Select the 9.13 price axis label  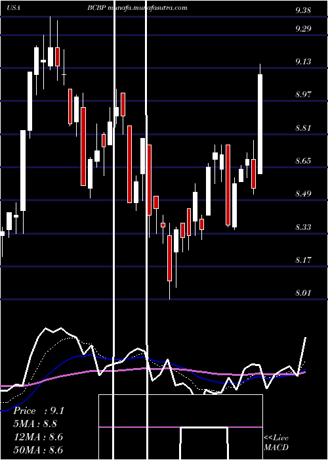tap(303, 61)
